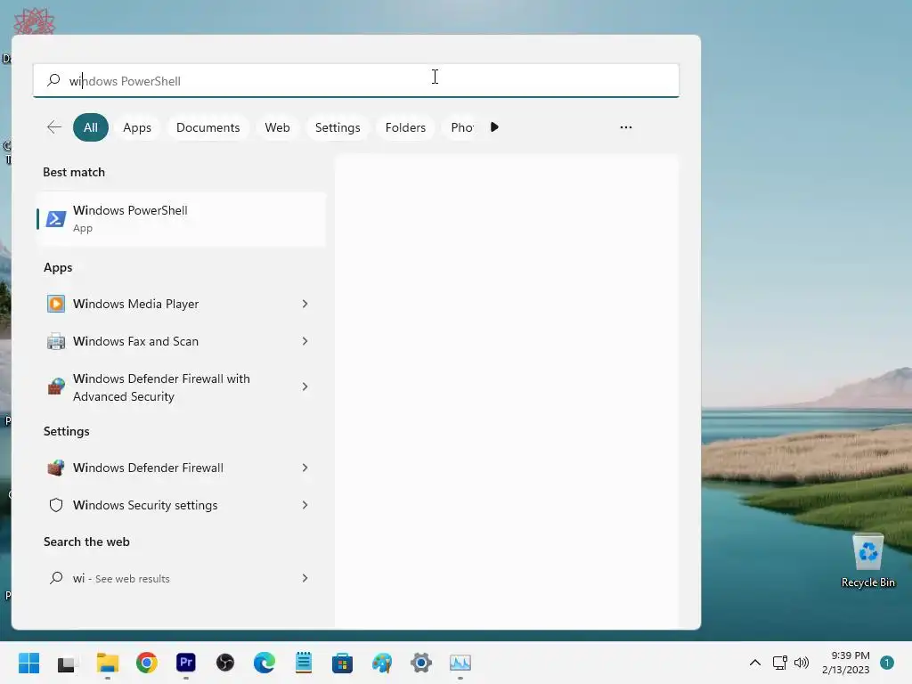This screenshot has height=684, width=912.
Task: Go back with the left arrow
Action: click(54, 127)
